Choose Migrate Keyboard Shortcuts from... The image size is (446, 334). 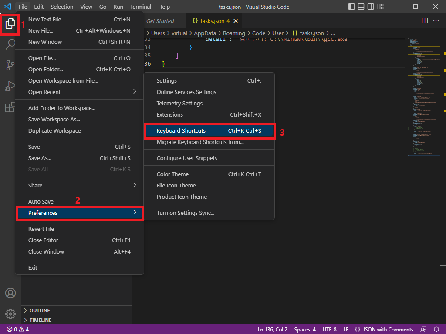(209, 142)
